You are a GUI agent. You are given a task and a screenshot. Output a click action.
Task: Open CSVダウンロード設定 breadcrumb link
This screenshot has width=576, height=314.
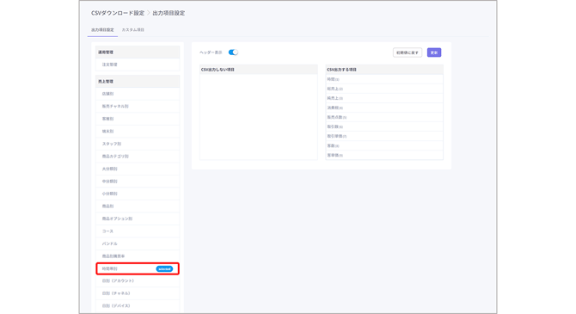pos(118,13)
